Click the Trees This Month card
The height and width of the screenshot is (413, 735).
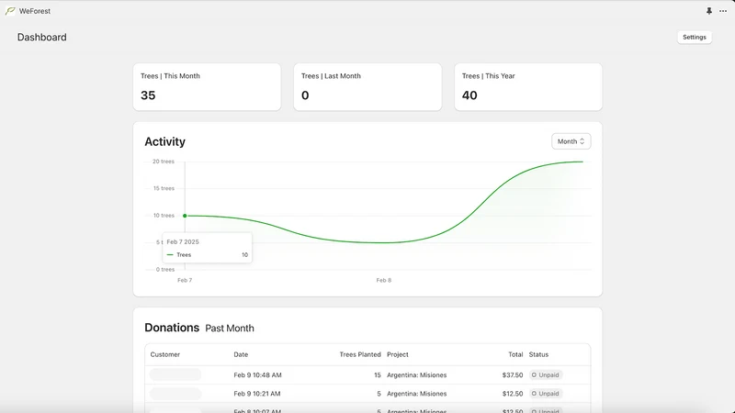tap(207, 87)
